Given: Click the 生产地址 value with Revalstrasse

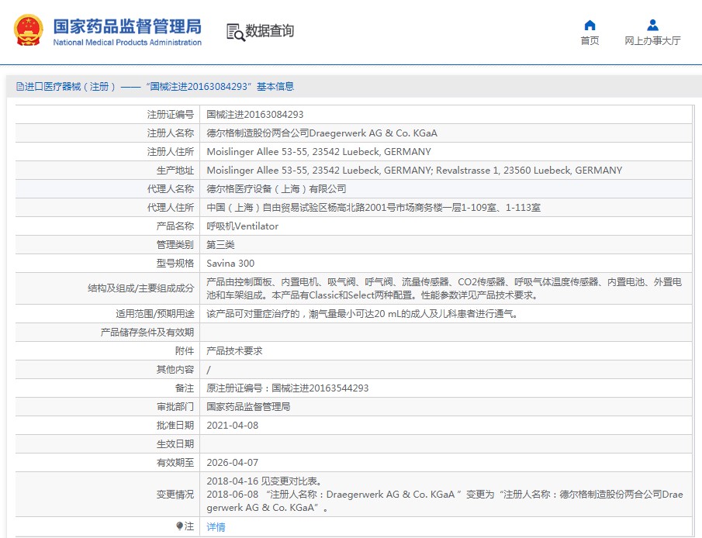Looking at the screenshot, I should [414, 170].
